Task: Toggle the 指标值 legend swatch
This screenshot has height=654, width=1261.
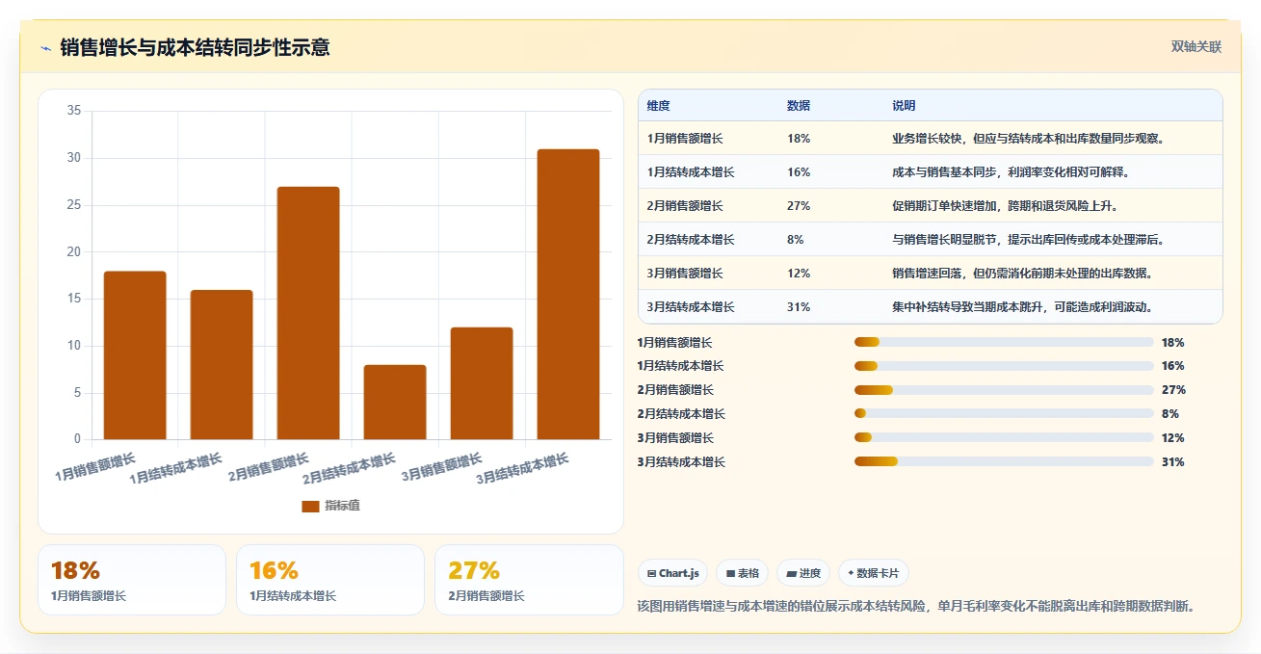Action: coord(310,506)
